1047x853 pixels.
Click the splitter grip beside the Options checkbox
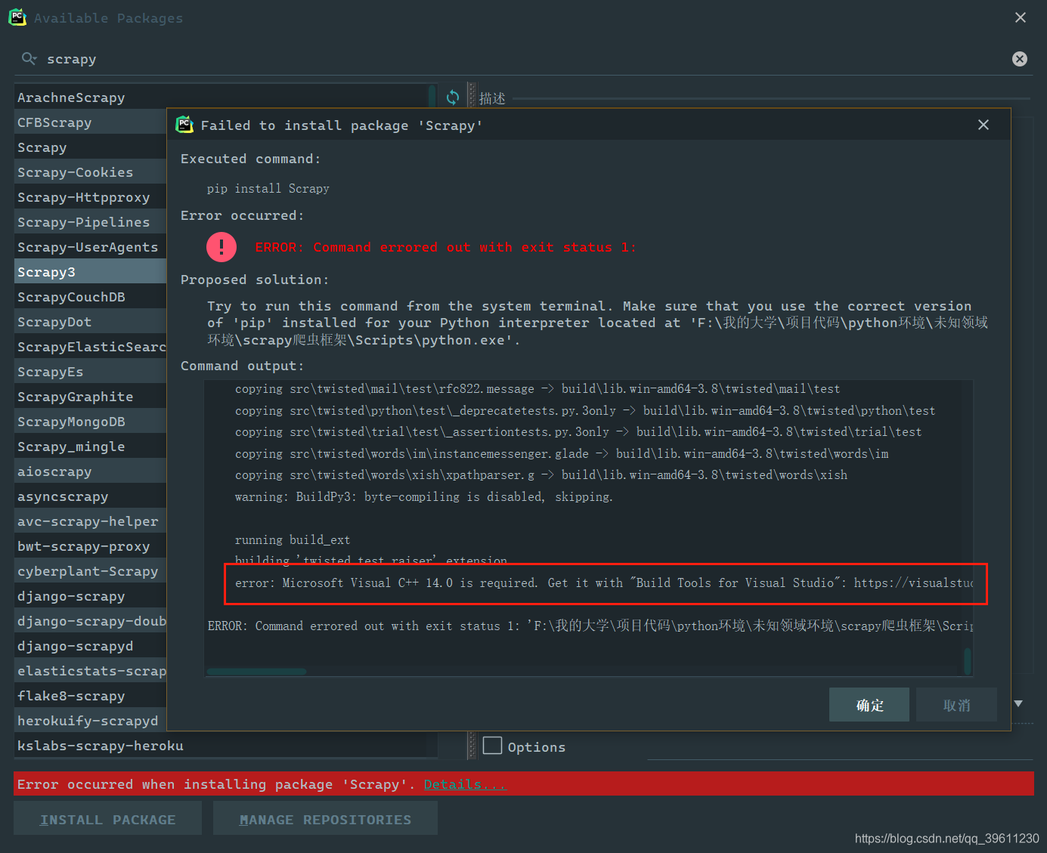point(472,746)
